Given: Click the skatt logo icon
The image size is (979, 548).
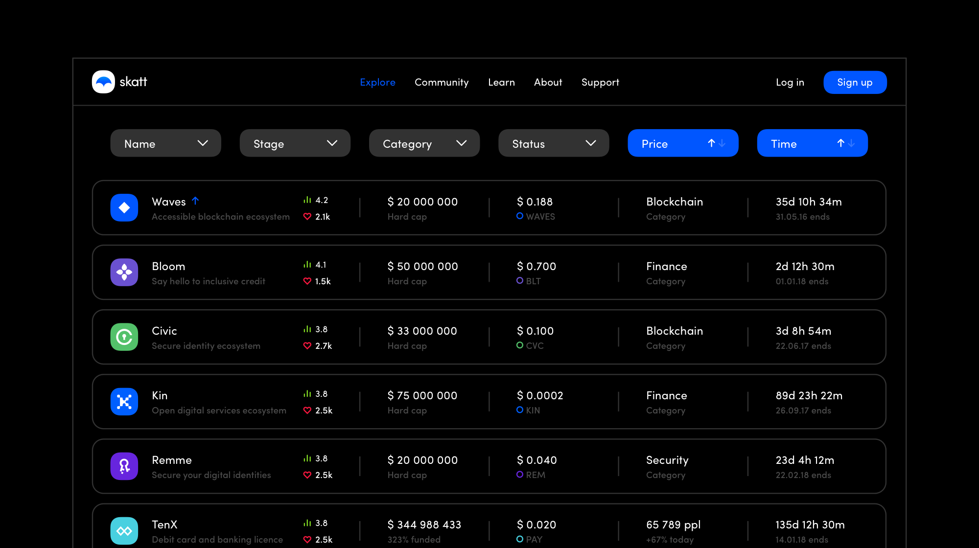Looking at the screenshot, I should pyautogui.click(x=103, y=82).
